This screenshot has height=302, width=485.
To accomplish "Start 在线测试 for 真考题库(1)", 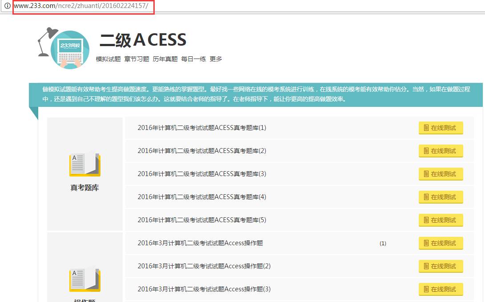I will [x=441, y=128].
